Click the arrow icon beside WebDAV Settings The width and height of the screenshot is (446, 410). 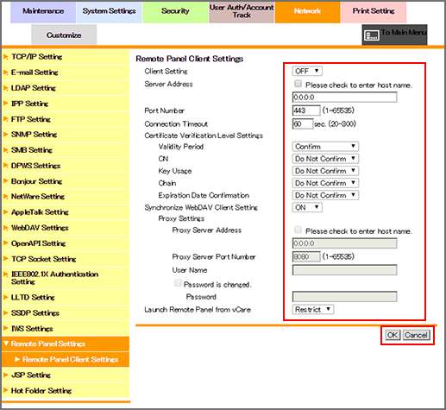[5, 228]
